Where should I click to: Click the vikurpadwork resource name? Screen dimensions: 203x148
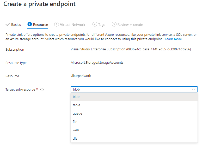[81, 76]
